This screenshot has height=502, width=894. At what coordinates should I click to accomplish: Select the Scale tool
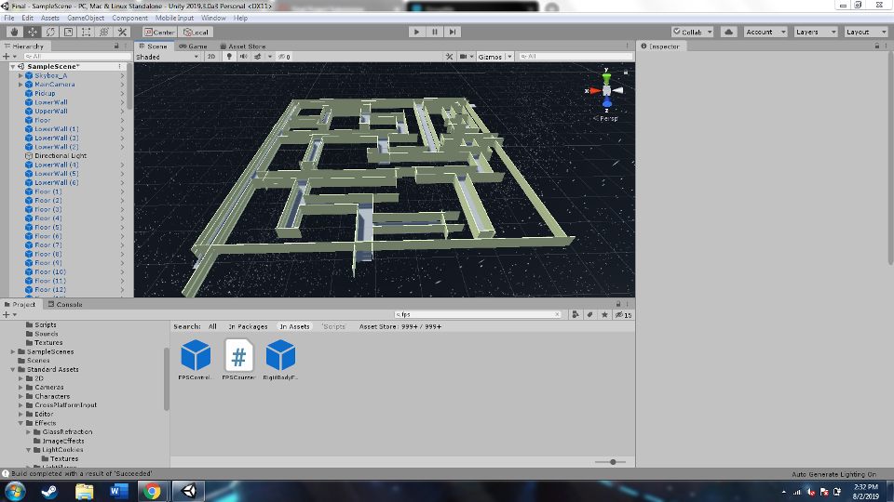(x=68, y=32)
